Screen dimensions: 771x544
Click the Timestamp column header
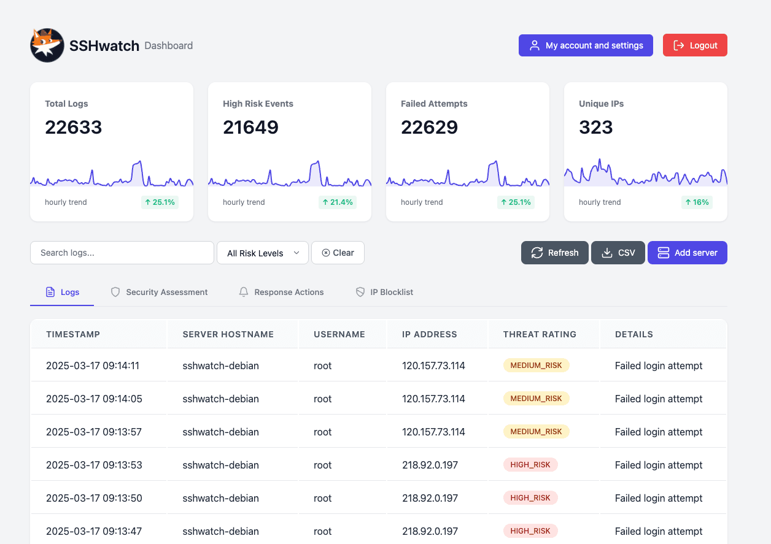(x=73, y=334)
